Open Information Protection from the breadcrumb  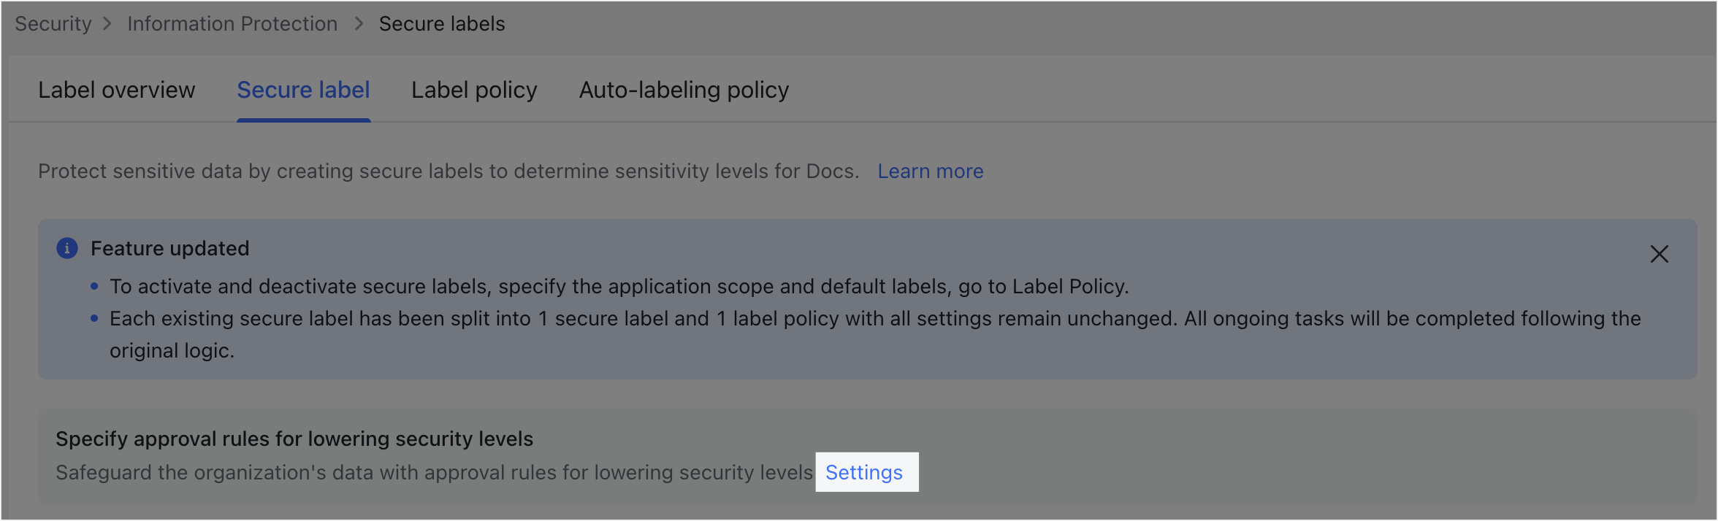(x=232, y=23)
